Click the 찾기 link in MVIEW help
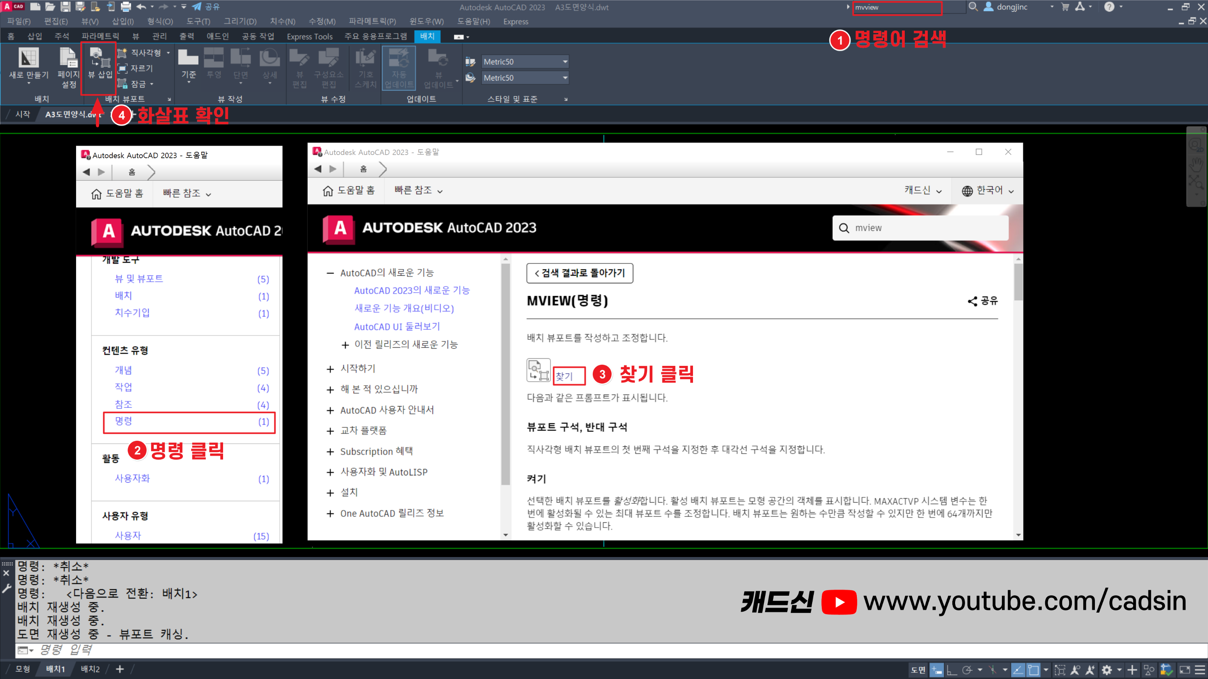Image resolution: width=1208 pixels, height=679 pixels. pyautogui.click(x=564, y=376)
